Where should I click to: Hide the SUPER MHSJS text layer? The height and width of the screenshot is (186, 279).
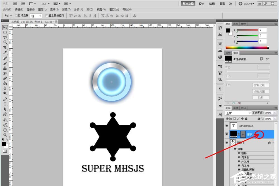(227, 126)
